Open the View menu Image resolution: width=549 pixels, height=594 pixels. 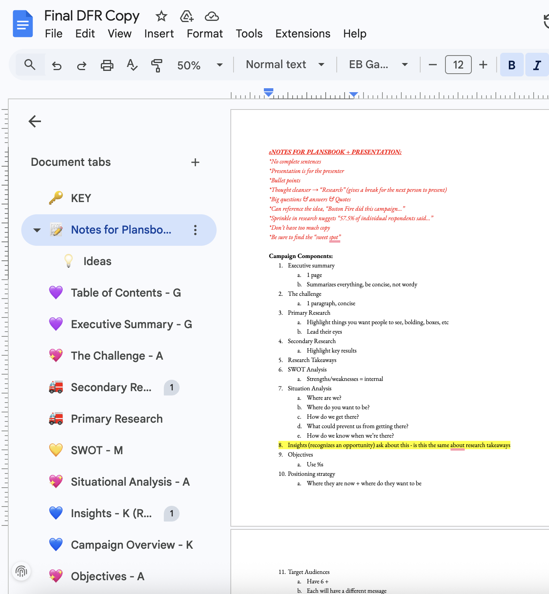(x=120, y=34)
